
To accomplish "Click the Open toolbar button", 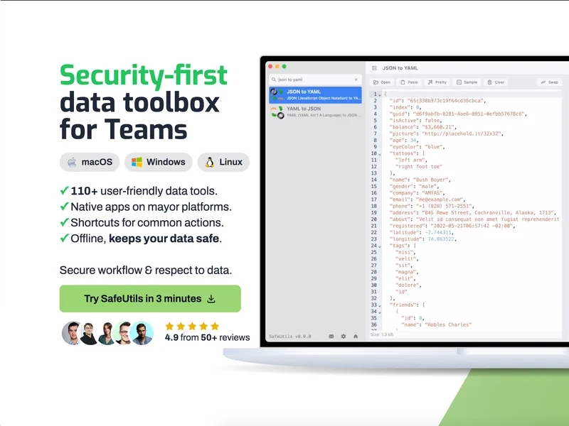I will tap(382, 82).
